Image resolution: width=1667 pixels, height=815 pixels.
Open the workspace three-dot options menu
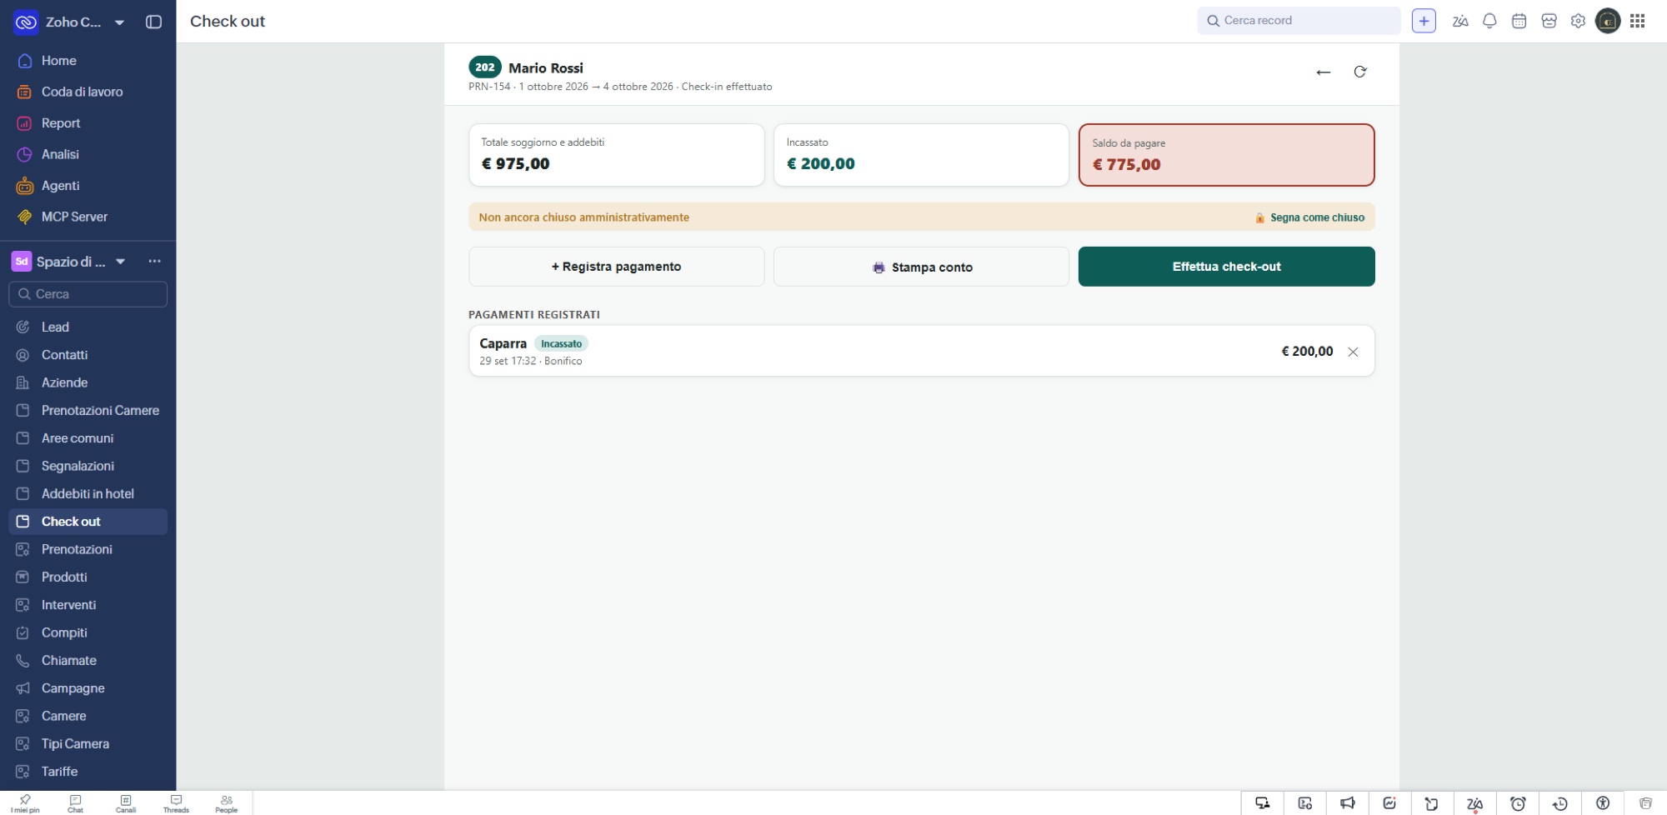pyautogui.click(x=154, y=262)
